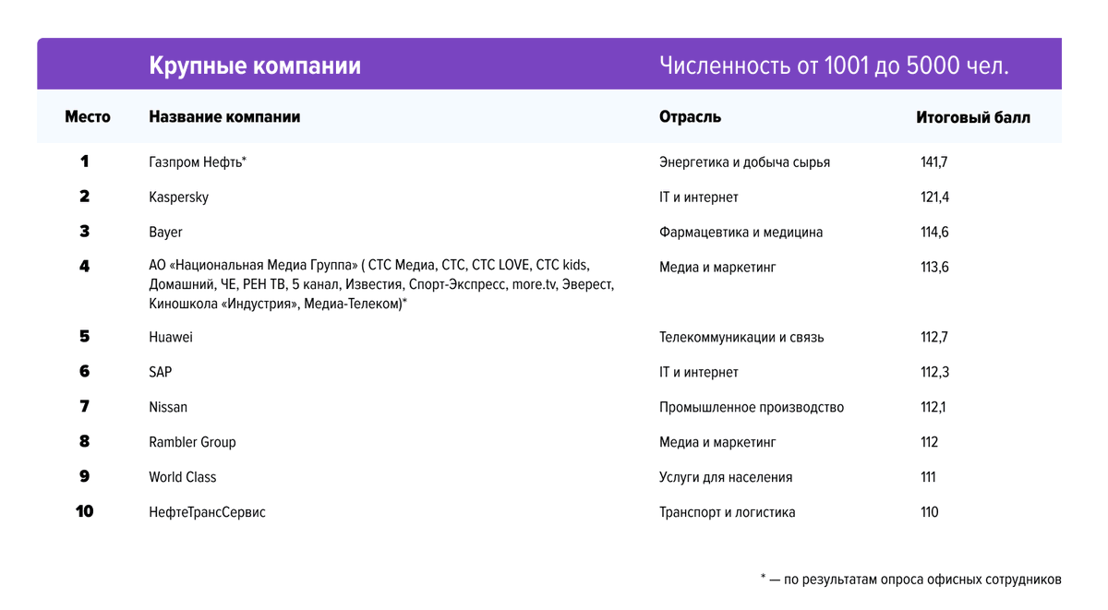Click rank number 3 in Место column

[x=85, y=232]
